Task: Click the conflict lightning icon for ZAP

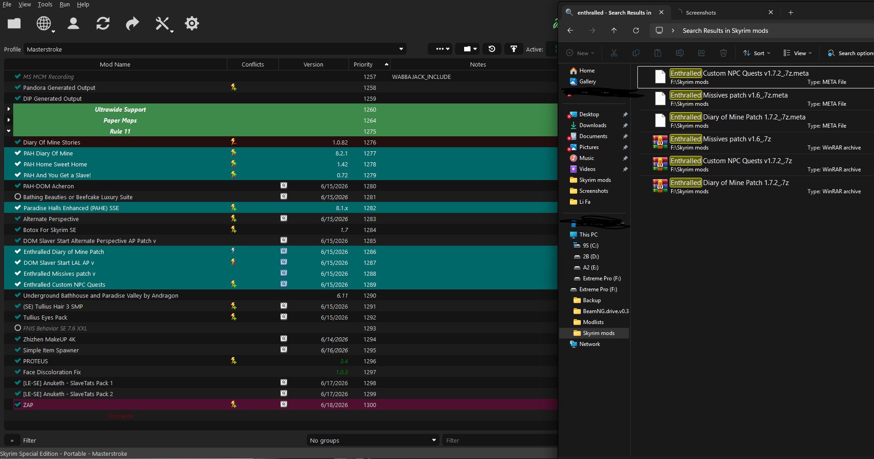Action: [233, 404]
